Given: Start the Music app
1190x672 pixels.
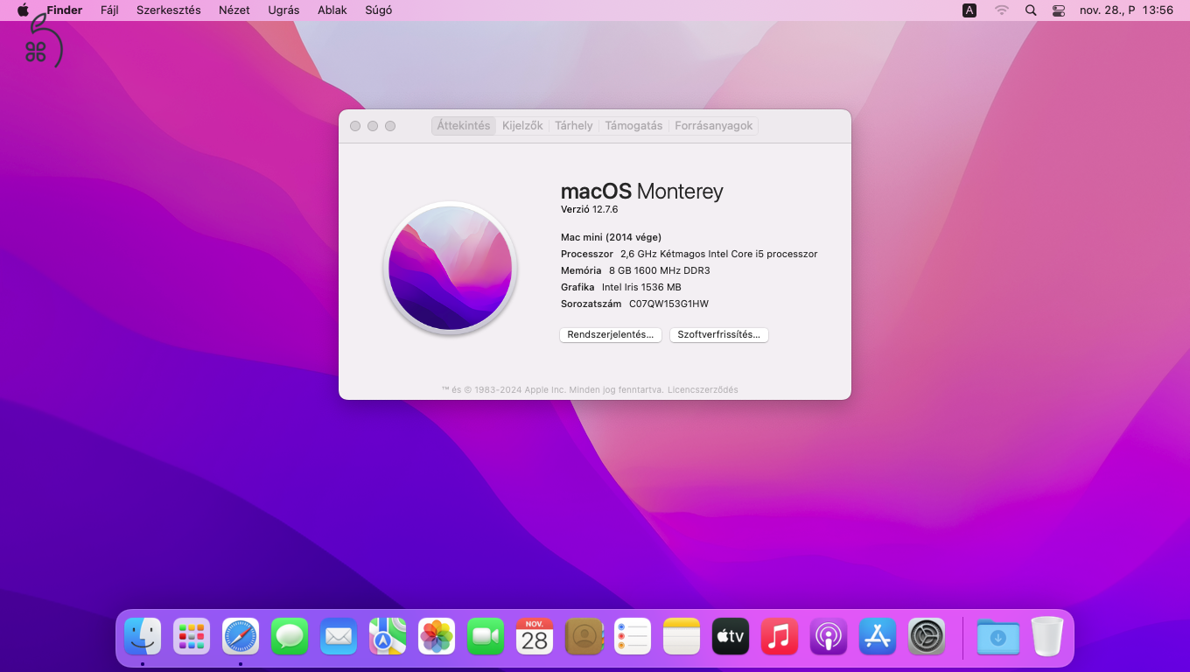Looking at the screenshot, I should coord(780,636).
